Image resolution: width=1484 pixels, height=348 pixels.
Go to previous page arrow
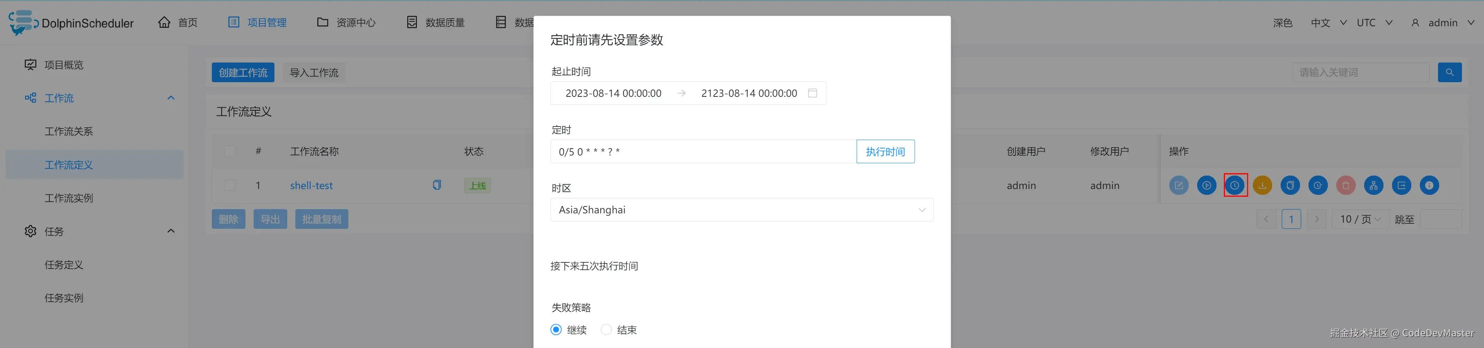[1266, 219]
